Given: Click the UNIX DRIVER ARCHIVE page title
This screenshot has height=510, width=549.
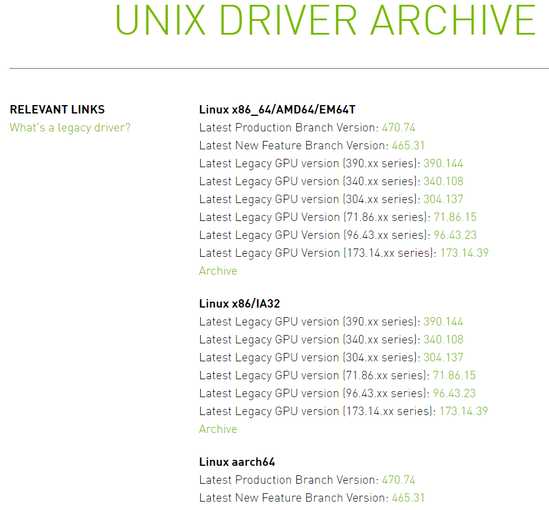Looking at the screenshot, I should coord(325,20).
